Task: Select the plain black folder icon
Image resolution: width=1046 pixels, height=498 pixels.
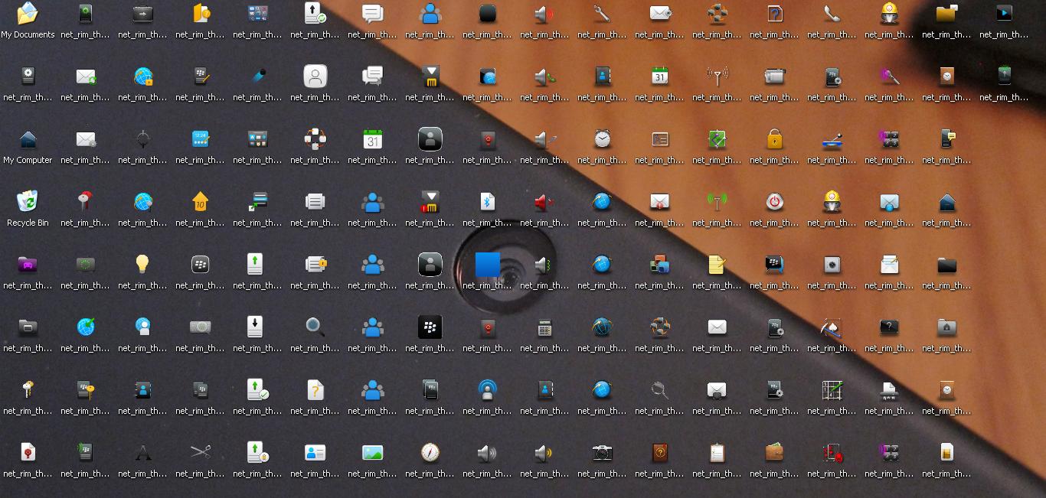Action: (946, 265)
